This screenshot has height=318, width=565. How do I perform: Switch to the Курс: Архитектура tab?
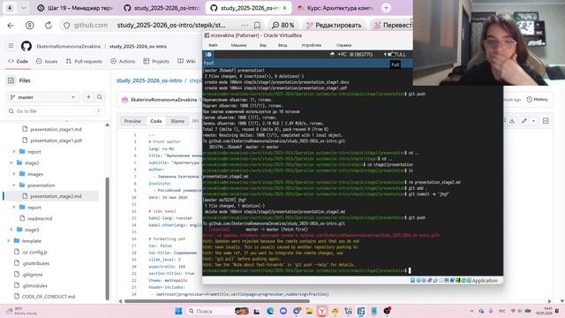point(336,8)
